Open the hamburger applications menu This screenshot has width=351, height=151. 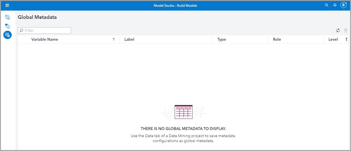(7, 5)
